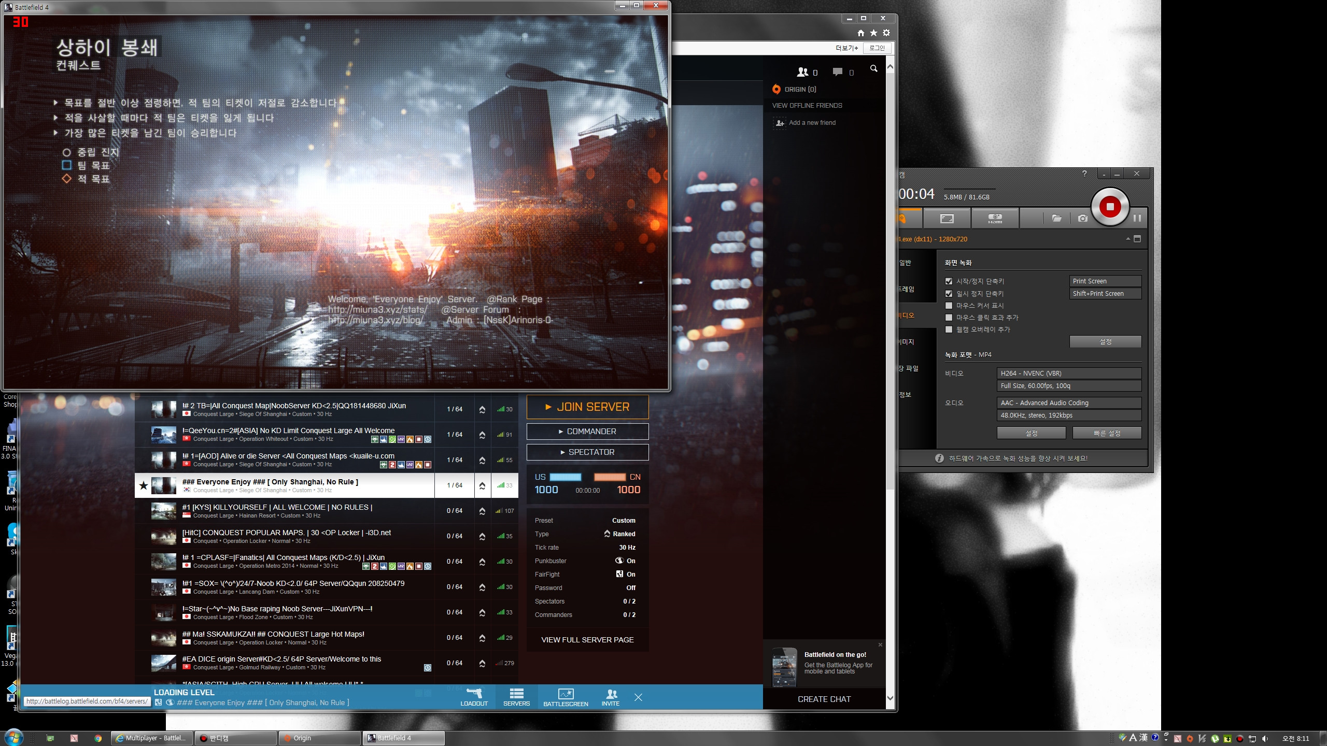Click CREATE CHAT button
The height and width of the screenshot is (746, 1327).
click(824, 699)
